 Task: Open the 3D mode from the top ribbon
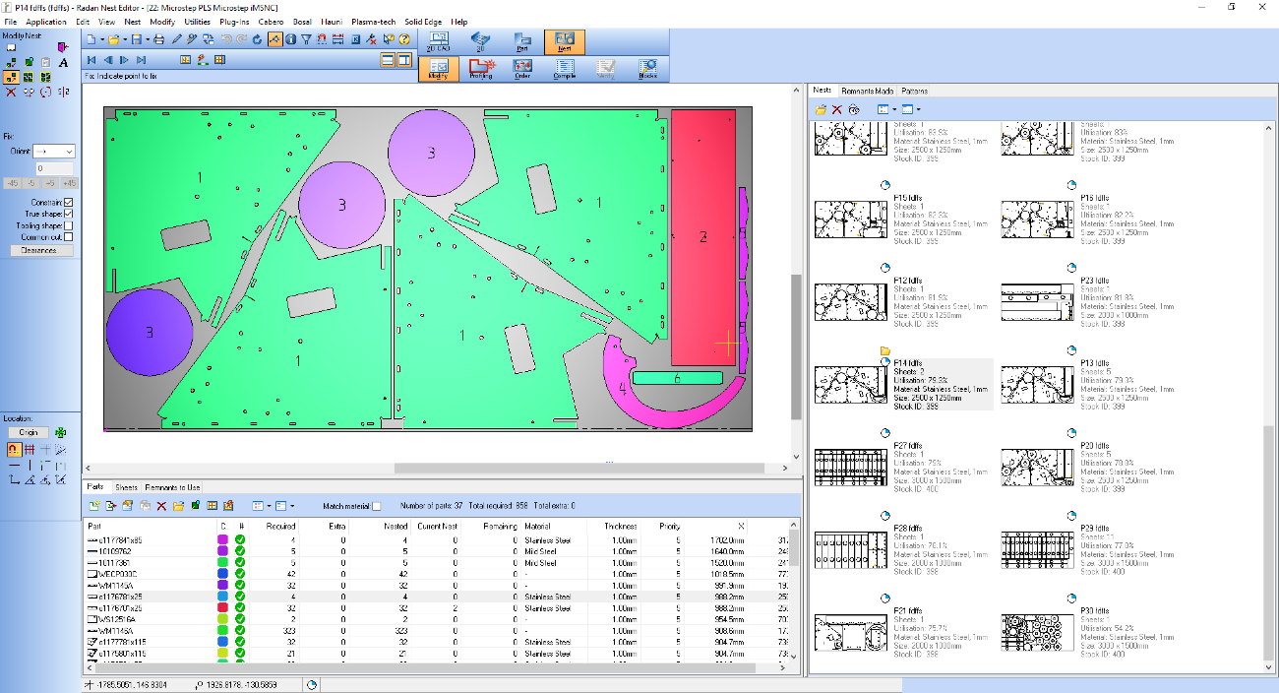(480, 42)
